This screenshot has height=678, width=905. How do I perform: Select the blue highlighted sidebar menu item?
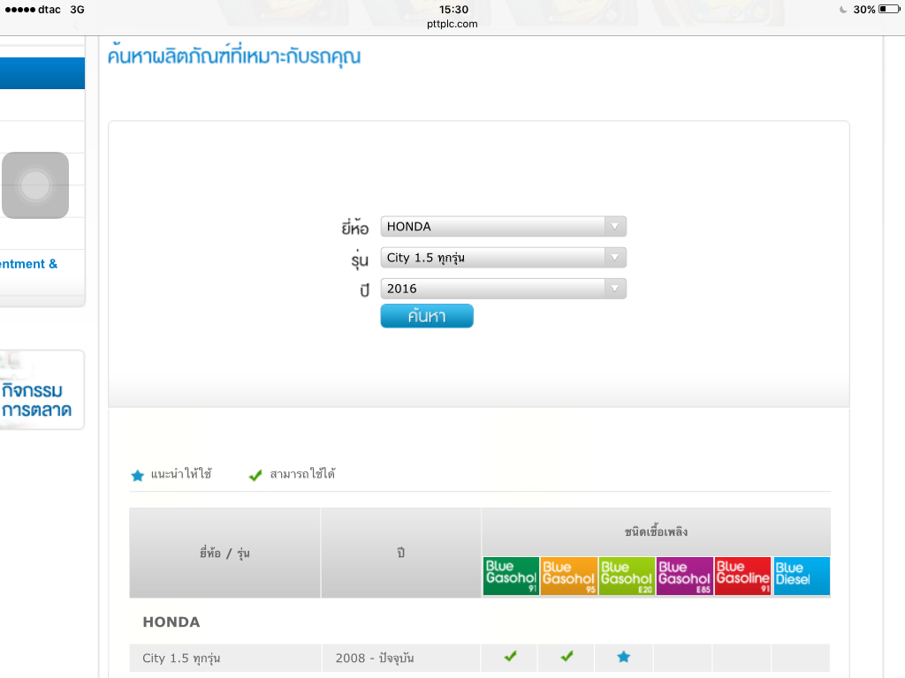point(42,73)
